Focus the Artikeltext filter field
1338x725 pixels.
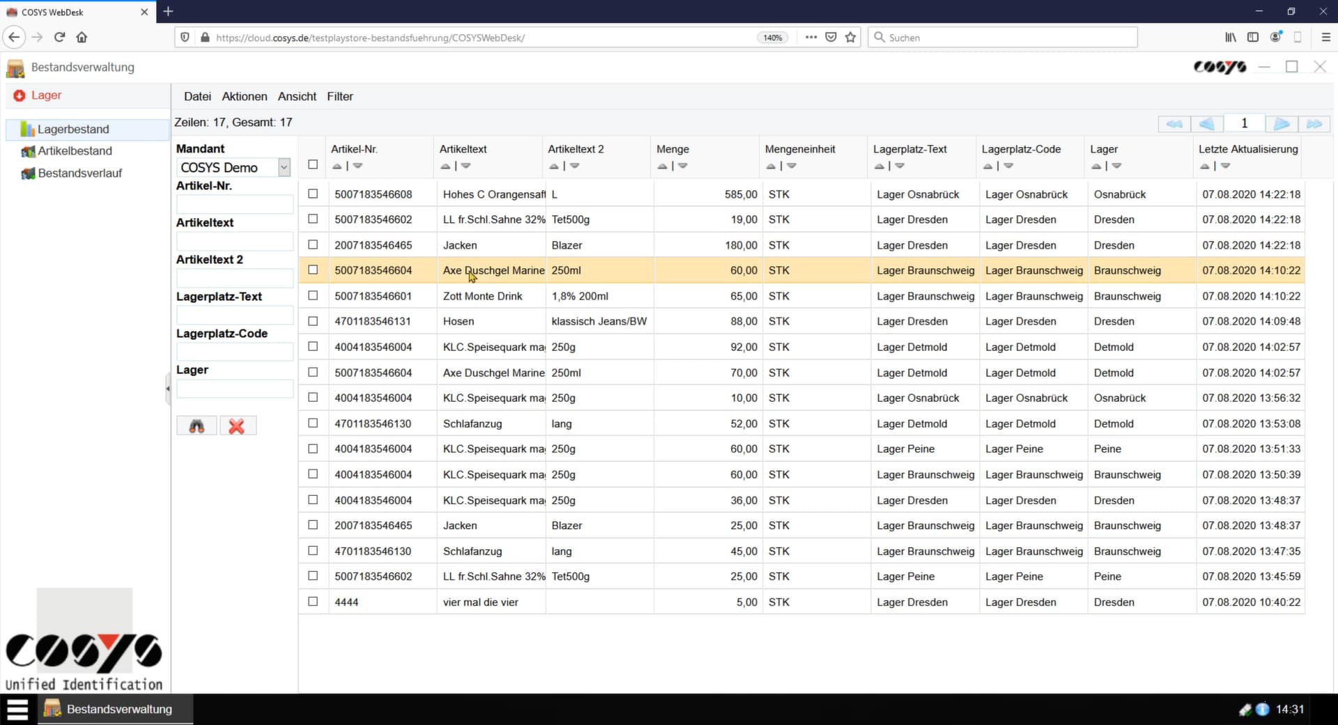click(x=235, y=241)
